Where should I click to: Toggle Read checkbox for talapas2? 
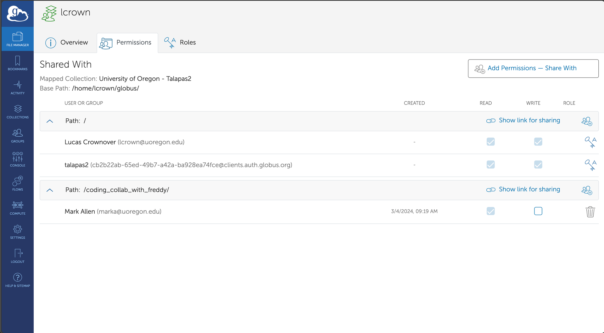coord(490,165)
